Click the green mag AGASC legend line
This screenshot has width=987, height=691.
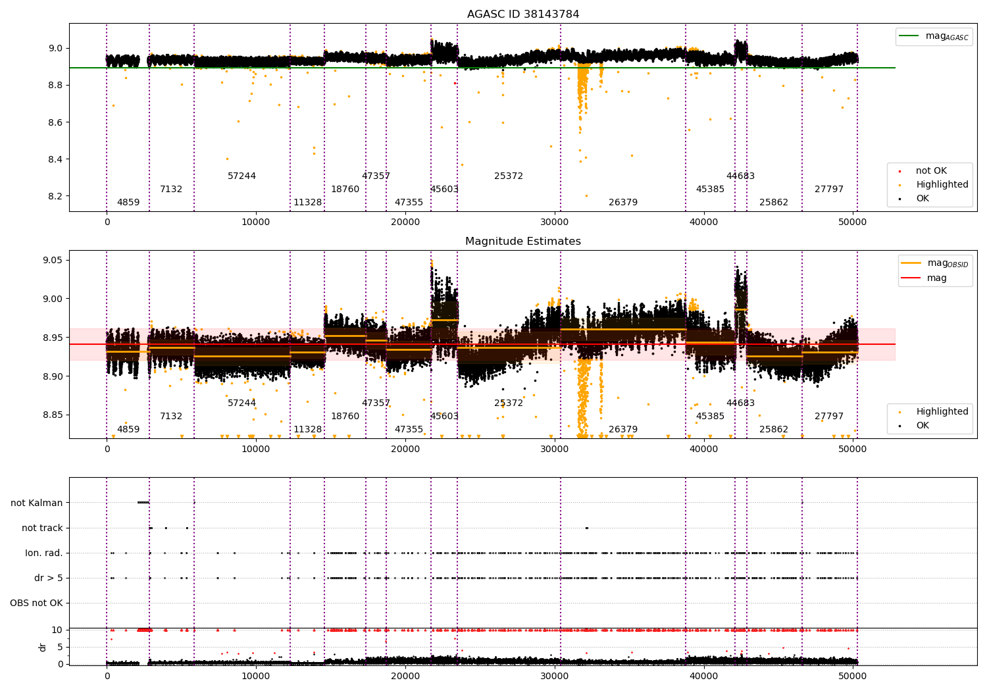(x=909, y=36)
